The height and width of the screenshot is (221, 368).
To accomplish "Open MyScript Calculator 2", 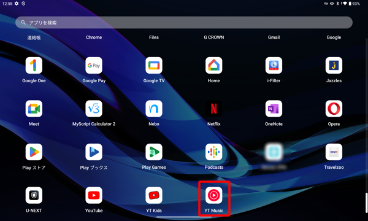I will (94, 109).
